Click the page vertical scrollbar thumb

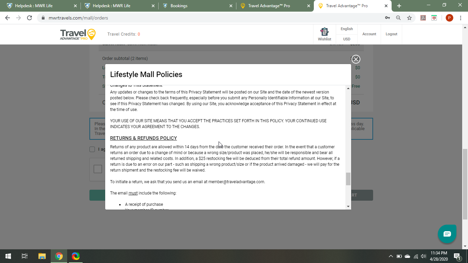point(465,184)
